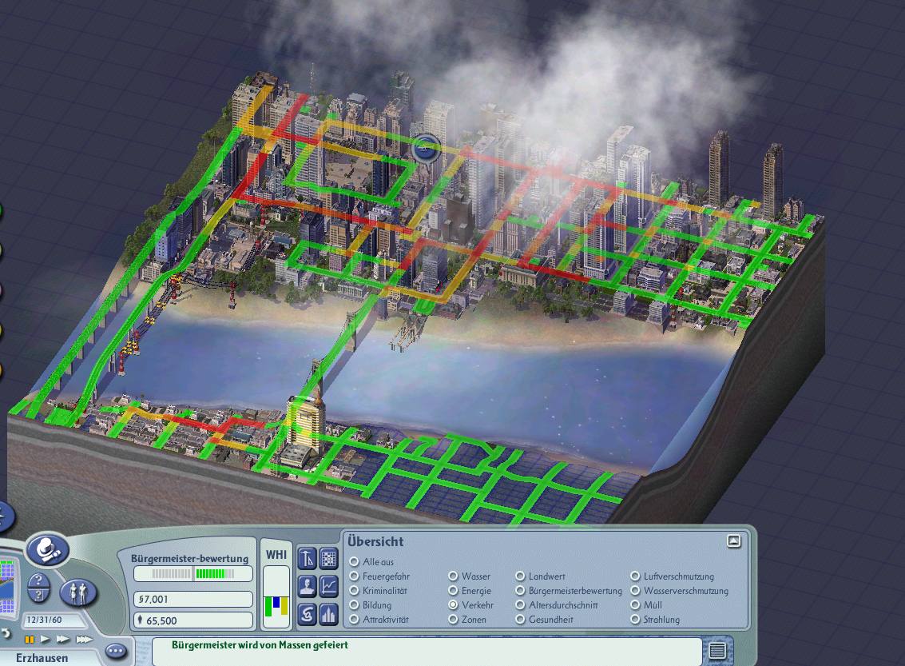Select the Bildung overlay

(x=354, y=604)
